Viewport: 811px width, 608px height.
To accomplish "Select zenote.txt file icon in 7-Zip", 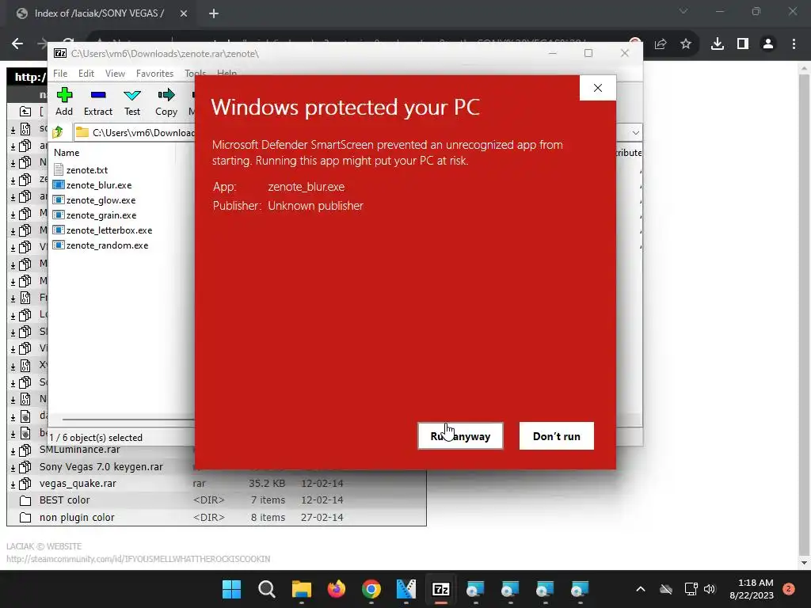I will (x=59, y=169).
